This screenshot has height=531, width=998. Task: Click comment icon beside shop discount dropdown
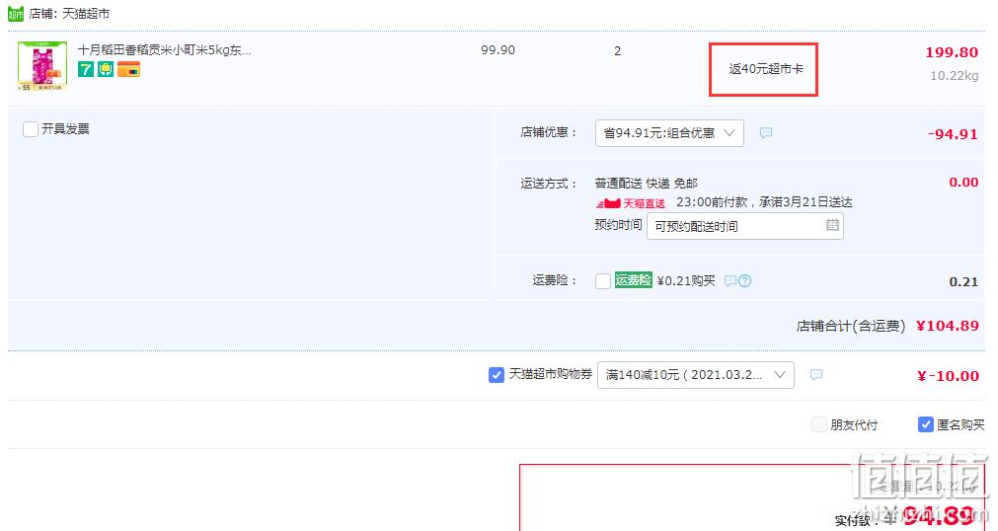766,133
